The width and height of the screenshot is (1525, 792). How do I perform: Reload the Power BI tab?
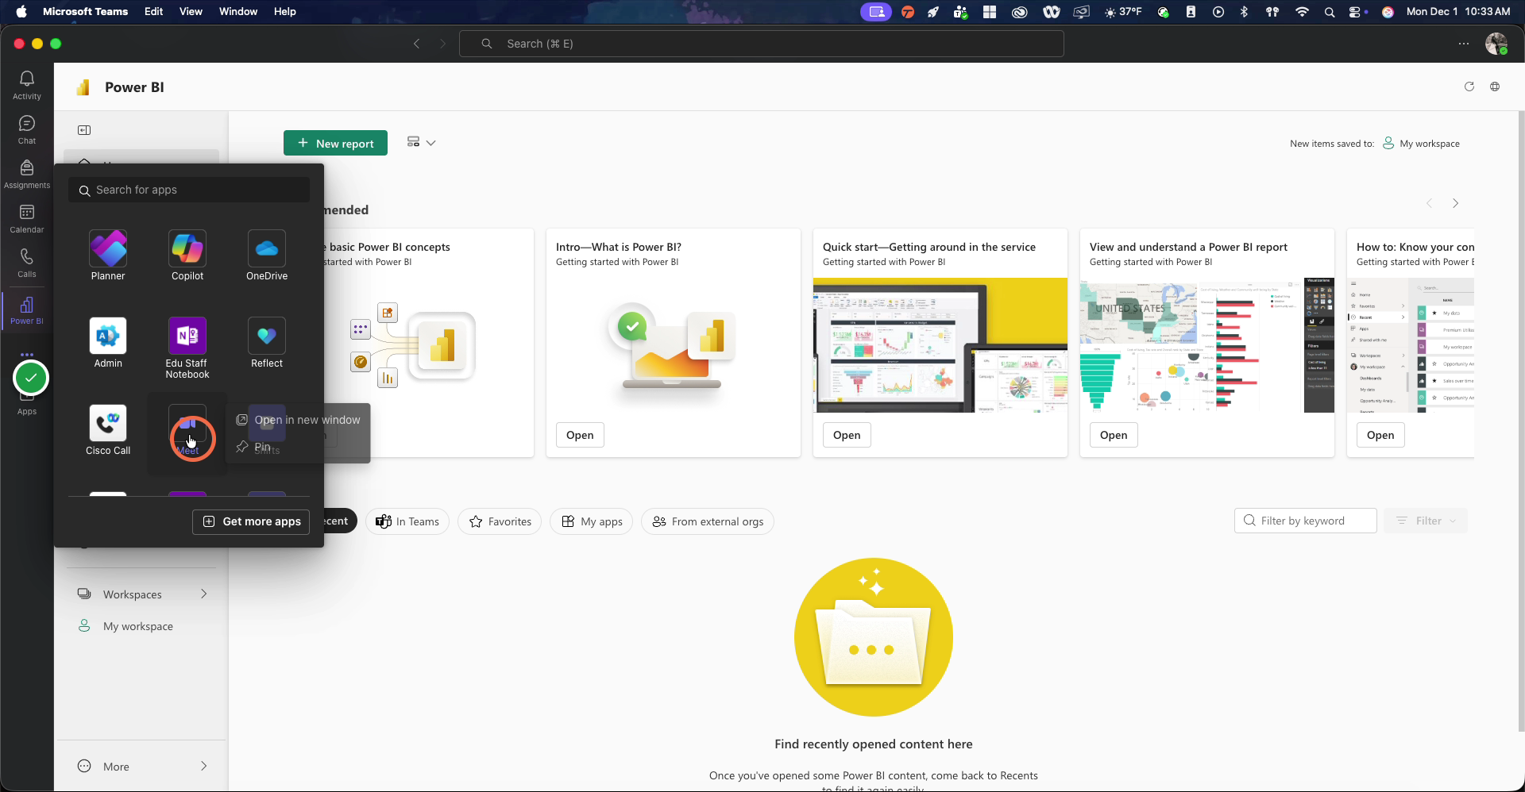point(1469,87)
